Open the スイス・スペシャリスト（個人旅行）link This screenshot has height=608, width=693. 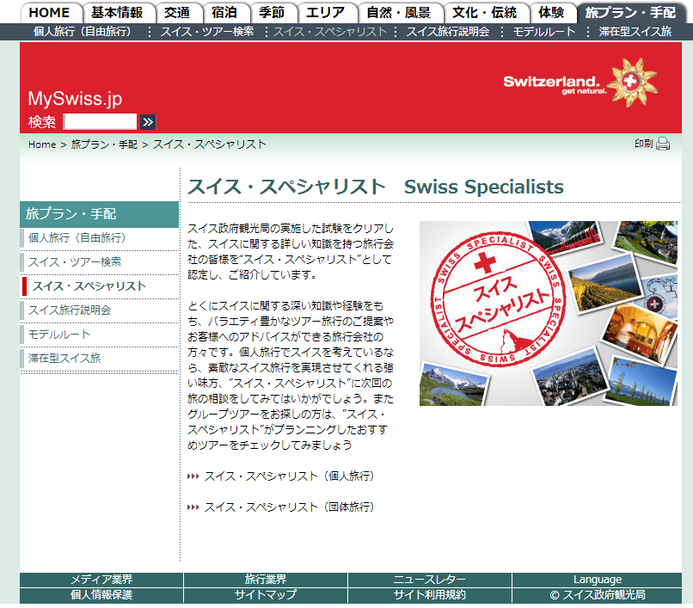289,476
